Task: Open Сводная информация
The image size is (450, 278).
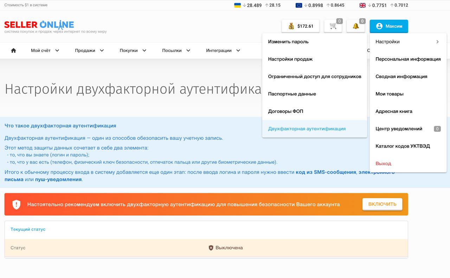Action: (x=401, y=76)
